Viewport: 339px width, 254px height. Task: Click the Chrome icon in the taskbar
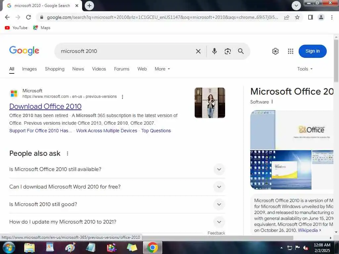click(152, 247)
